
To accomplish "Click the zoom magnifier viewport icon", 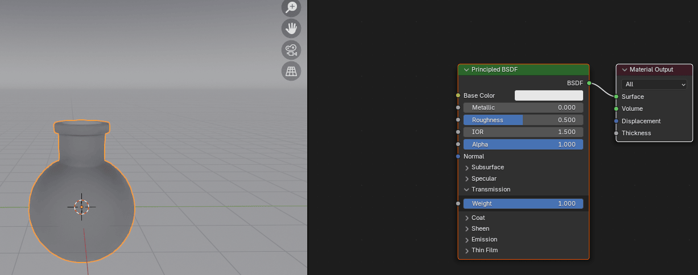I will coord(291,7).
